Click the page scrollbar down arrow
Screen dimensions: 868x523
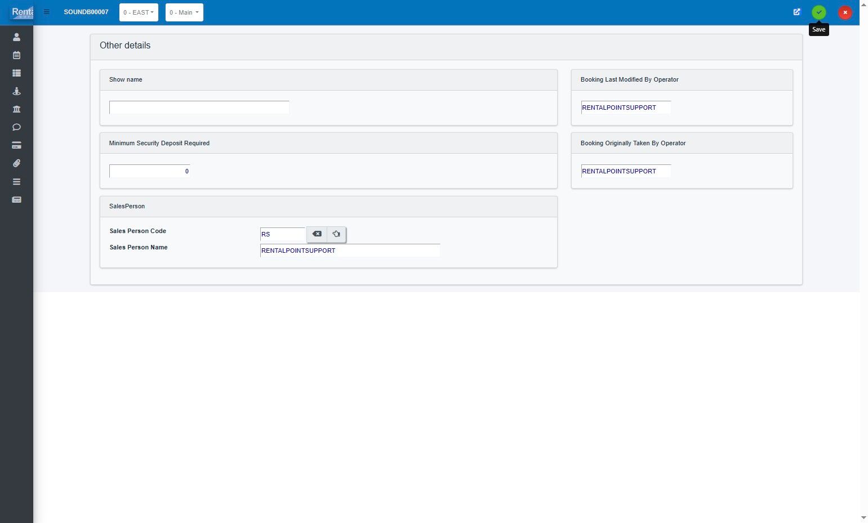point(863,517)
